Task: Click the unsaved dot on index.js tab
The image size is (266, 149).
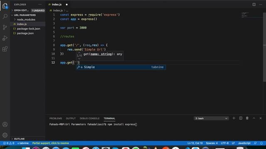Action: 66,5
